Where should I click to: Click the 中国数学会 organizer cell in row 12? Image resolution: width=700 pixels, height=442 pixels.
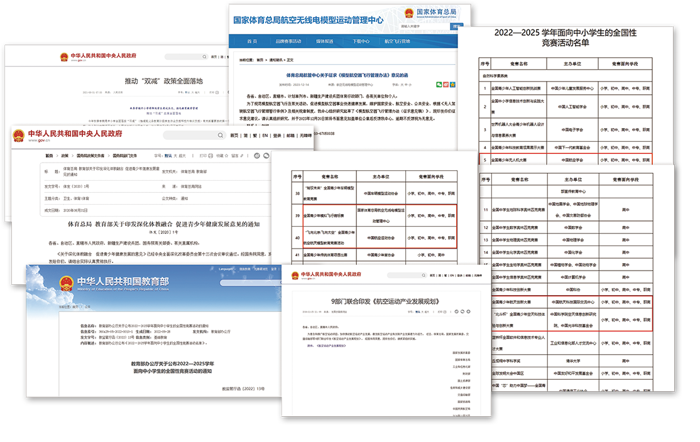pyautogui.click(x=573, y=227)
